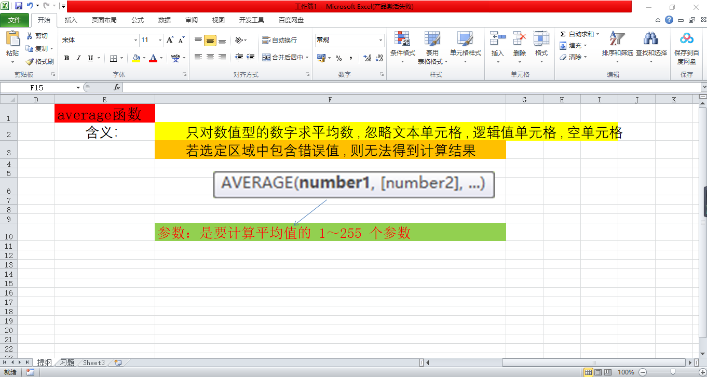Switch to Page Layout view in status bar
The height and width of the screenshot is (377, 707).
(x=597, y=372)
